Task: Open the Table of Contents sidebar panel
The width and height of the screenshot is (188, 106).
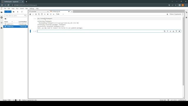Action: (x=1, y=23)
